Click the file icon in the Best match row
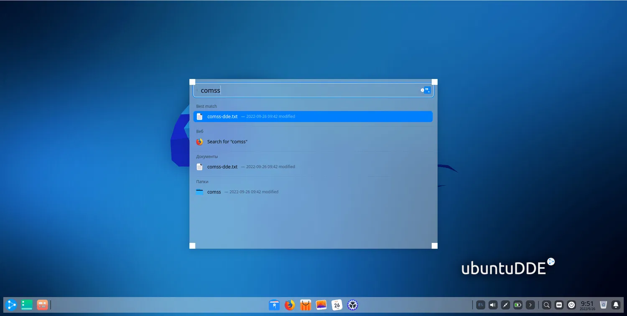 pyautogui.click(x=199, y=117)
